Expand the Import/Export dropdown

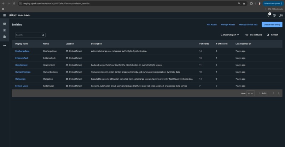[x=229, y=35]
